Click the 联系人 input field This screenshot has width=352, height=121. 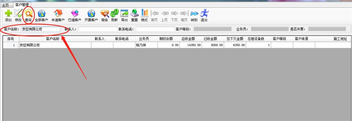tap(98, 29)
